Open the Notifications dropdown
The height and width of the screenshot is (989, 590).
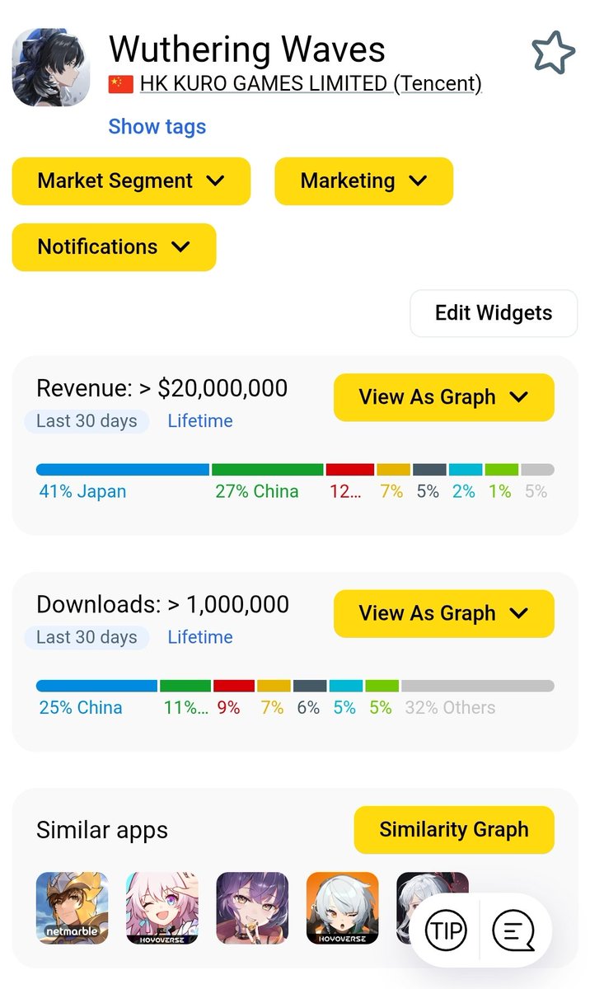(x=114, y=247)
